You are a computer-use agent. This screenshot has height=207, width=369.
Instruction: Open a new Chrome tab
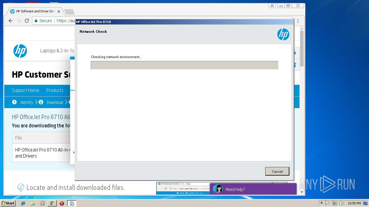(69, 11)
